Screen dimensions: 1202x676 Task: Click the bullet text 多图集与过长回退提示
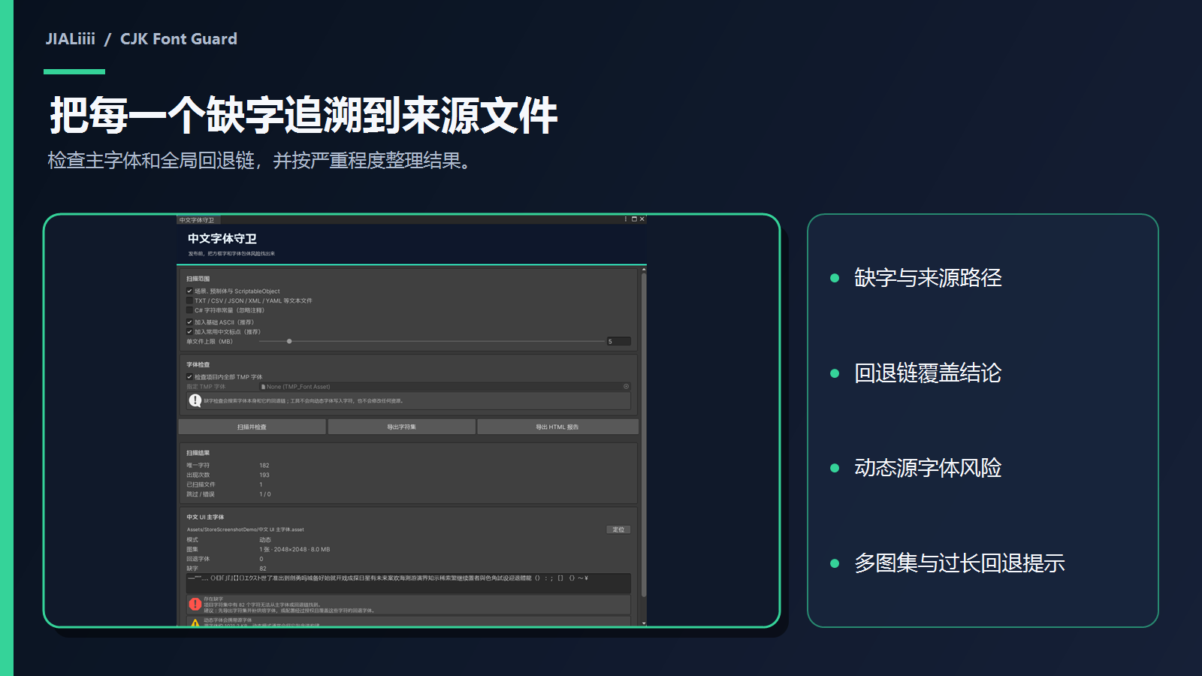(x=959, y=563)
